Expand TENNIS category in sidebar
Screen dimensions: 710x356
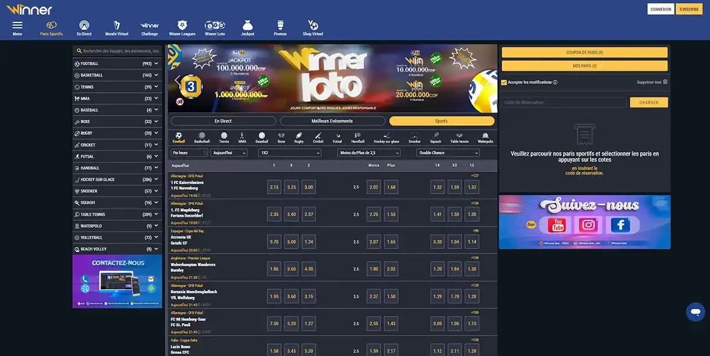click(x=117, y=87)
